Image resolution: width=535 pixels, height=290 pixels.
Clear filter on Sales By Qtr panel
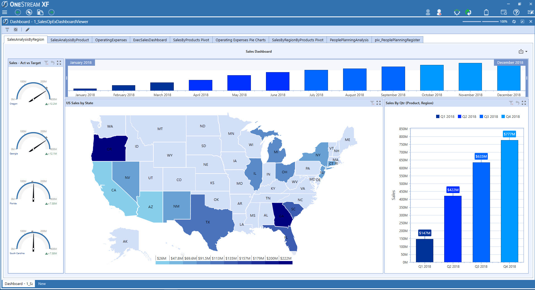coord(511,103)
